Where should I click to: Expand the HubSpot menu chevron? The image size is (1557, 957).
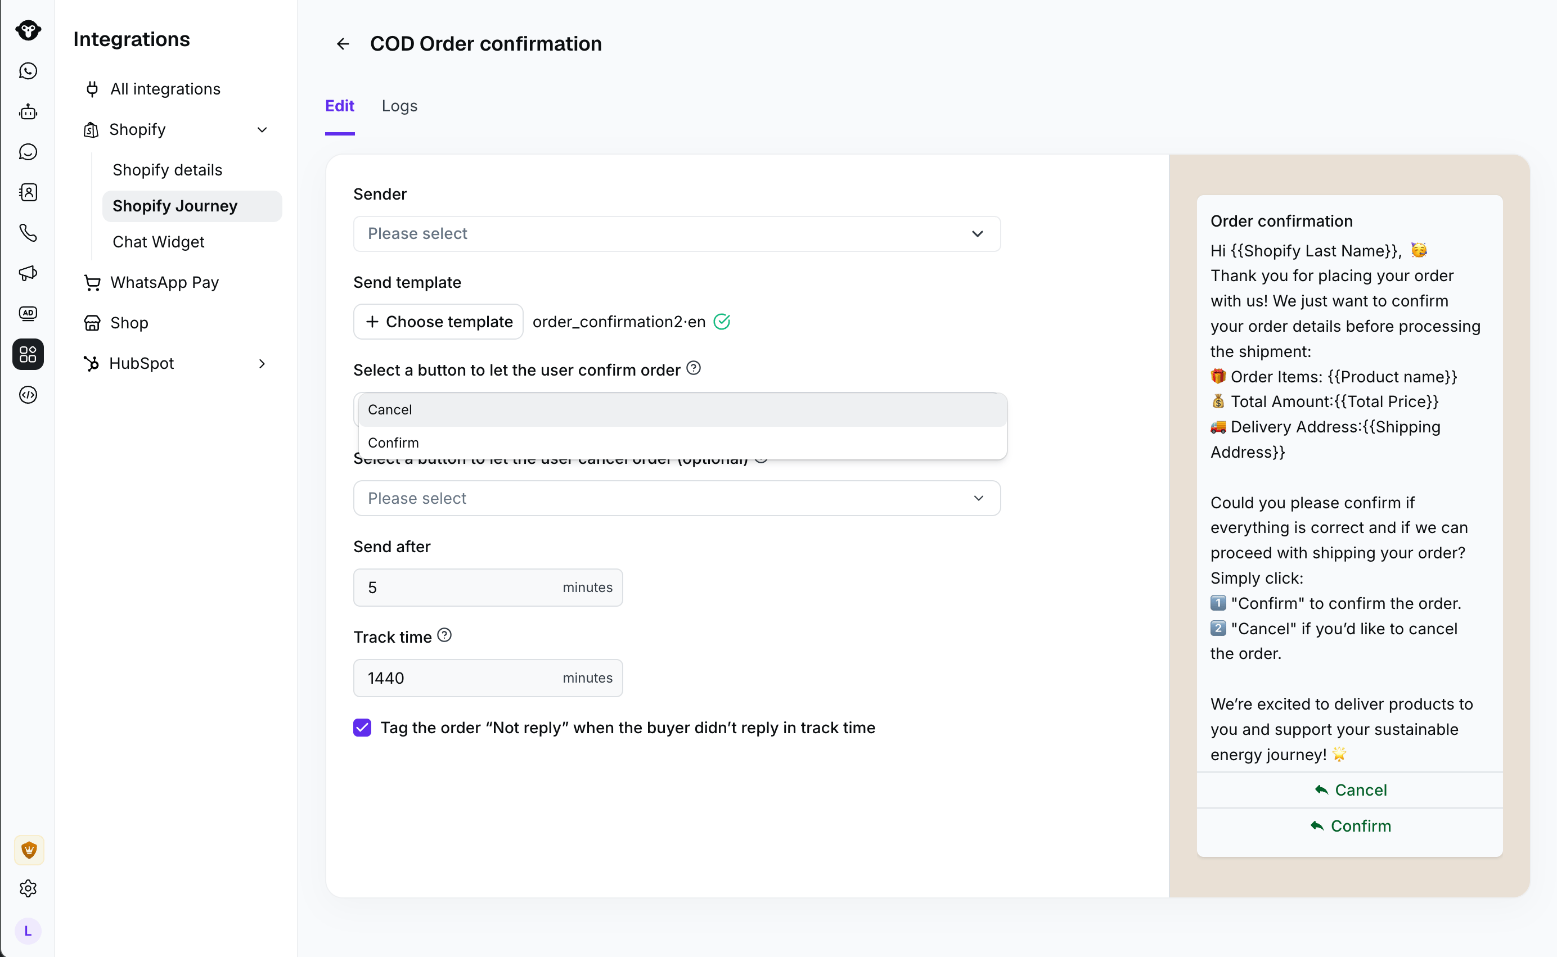click(262, 363)
